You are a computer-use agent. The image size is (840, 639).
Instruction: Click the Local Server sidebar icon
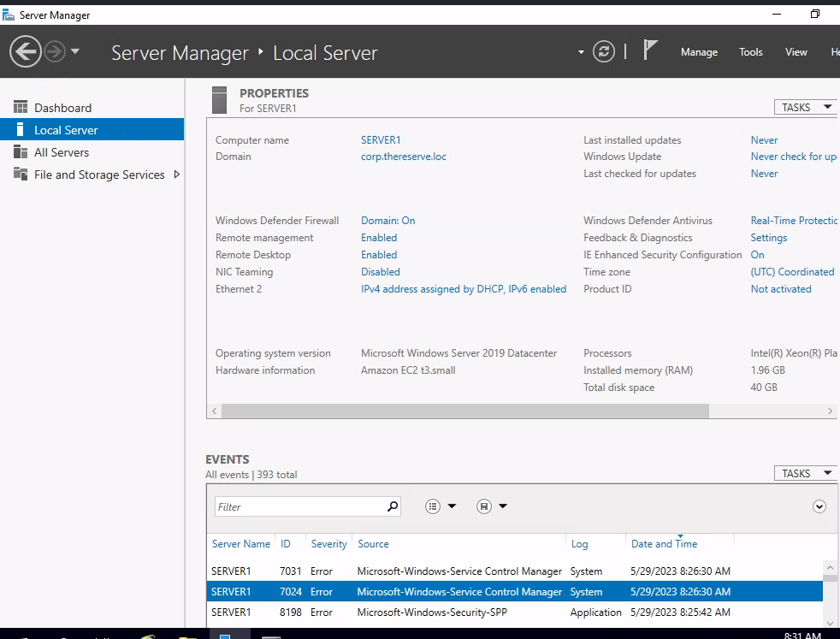(20, 130)
